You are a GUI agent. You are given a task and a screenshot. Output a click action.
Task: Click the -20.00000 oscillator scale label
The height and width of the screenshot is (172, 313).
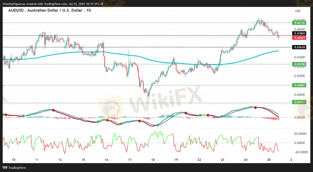click(299, 152)
